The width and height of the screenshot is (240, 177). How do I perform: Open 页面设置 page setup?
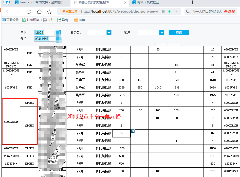coord(10,20)
